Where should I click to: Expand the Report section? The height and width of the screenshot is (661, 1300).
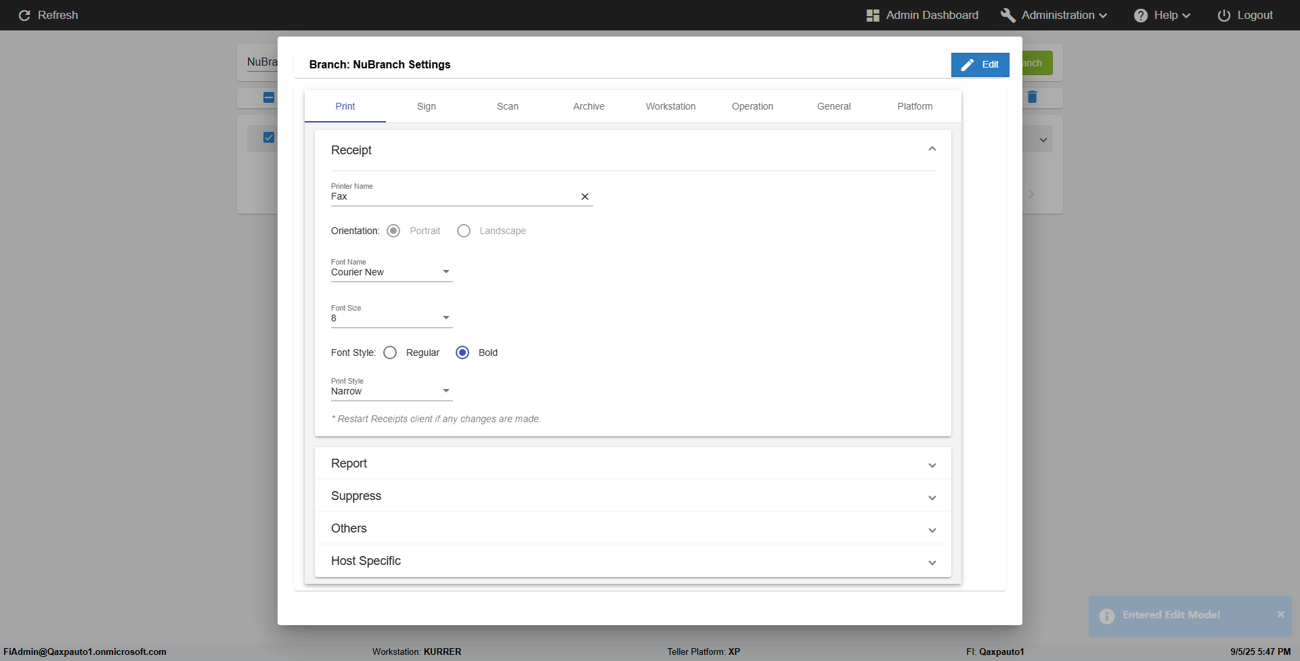(x=632, y=463)
